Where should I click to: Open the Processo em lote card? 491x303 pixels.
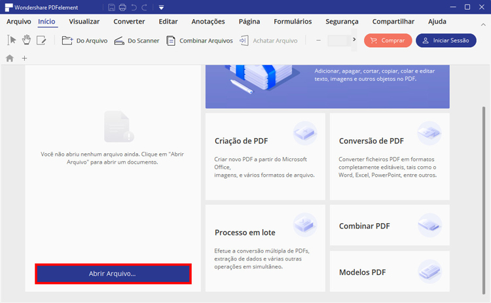point(265,248)
